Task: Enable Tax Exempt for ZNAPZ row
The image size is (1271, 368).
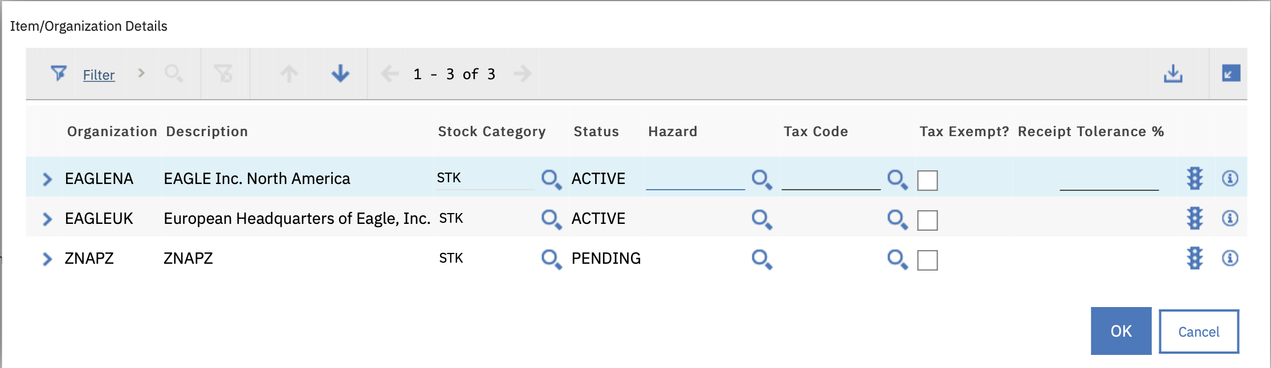Action: tap(927, 260)
